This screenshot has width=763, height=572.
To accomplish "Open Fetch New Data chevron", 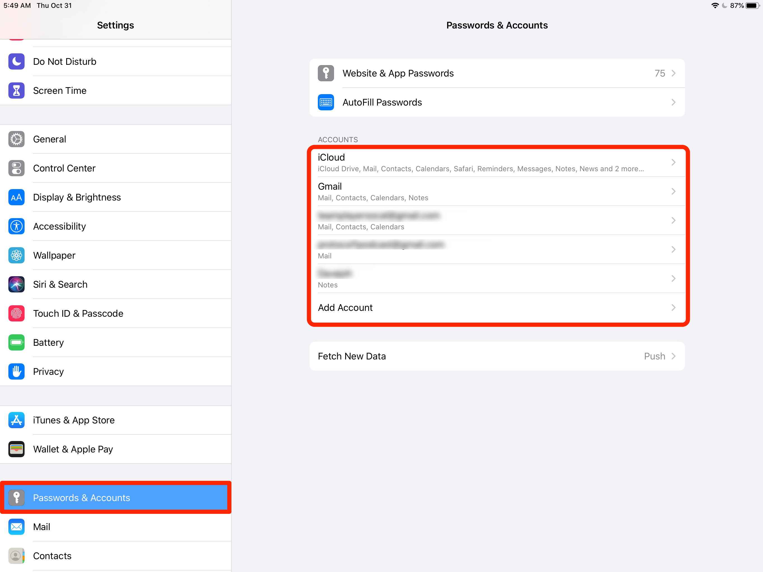I will [x=673, y=356].
